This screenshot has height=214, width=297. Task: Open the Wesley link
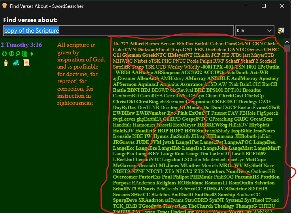[175, 67]
